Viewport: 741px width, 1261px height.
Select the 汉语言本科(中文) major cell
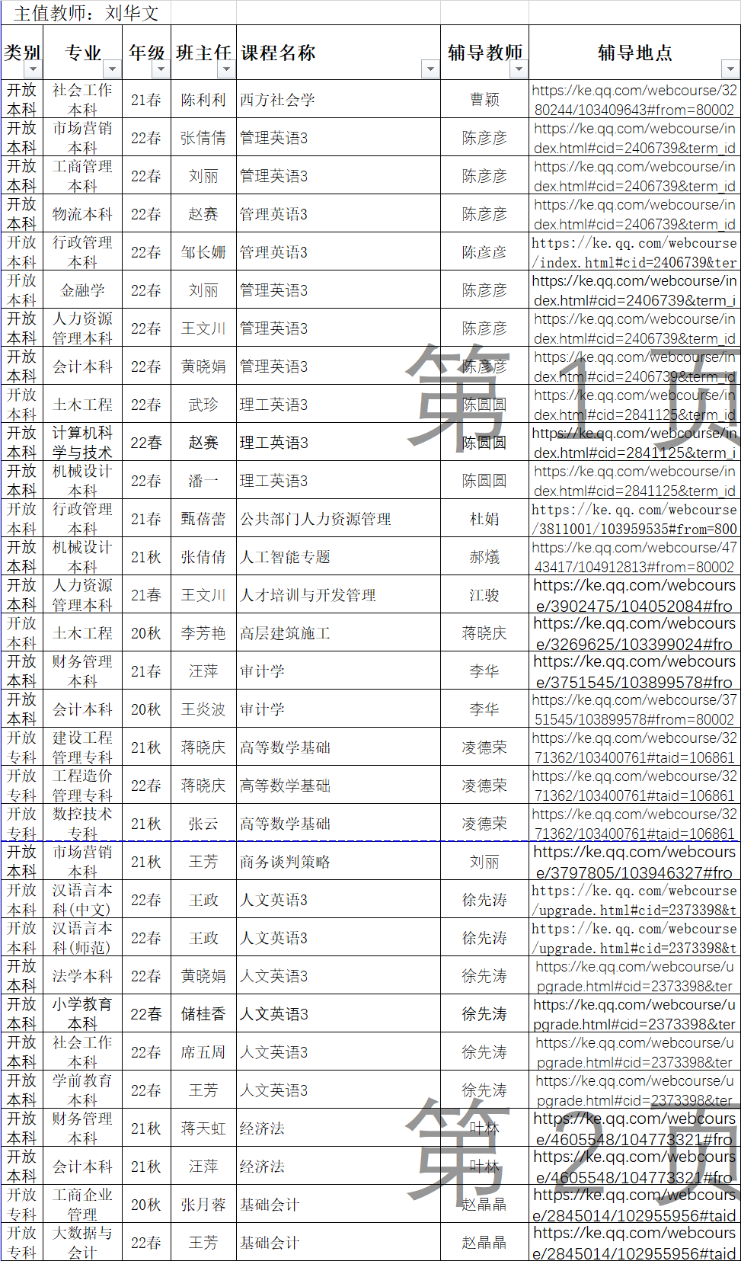coord(82,899)
